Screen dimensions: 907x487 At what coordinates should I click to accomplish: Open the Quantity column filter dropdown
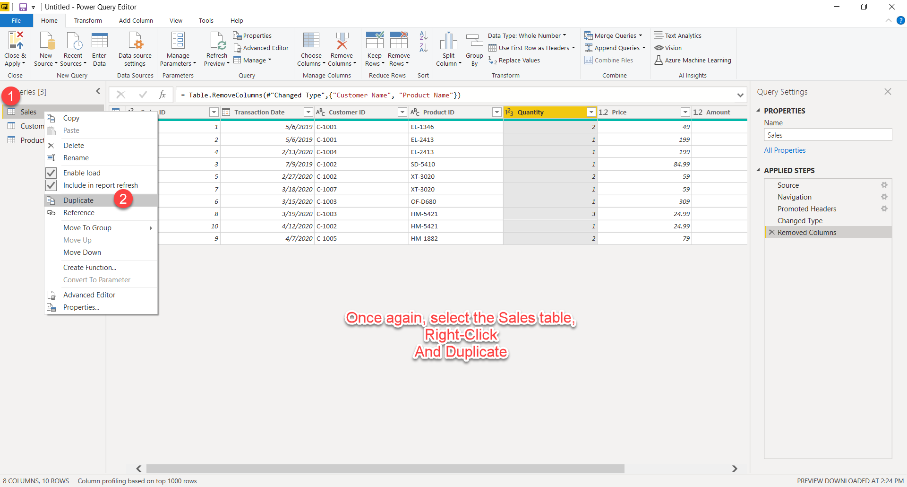click(591, 112)
